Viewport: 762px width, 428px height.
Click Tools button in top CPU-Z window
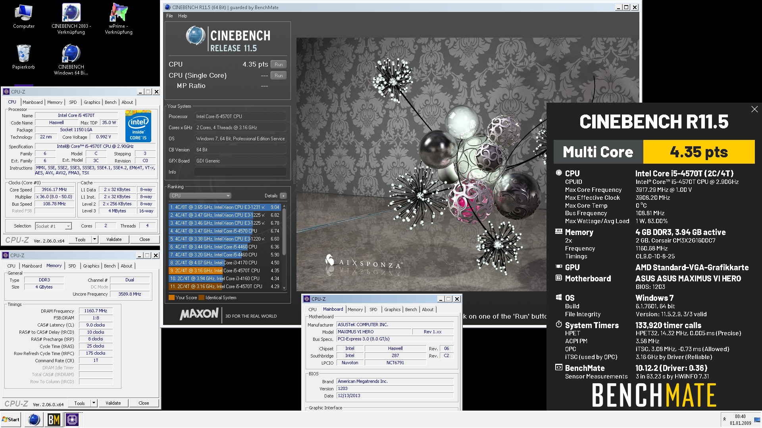pyautogui.click(x=81, y=239)
